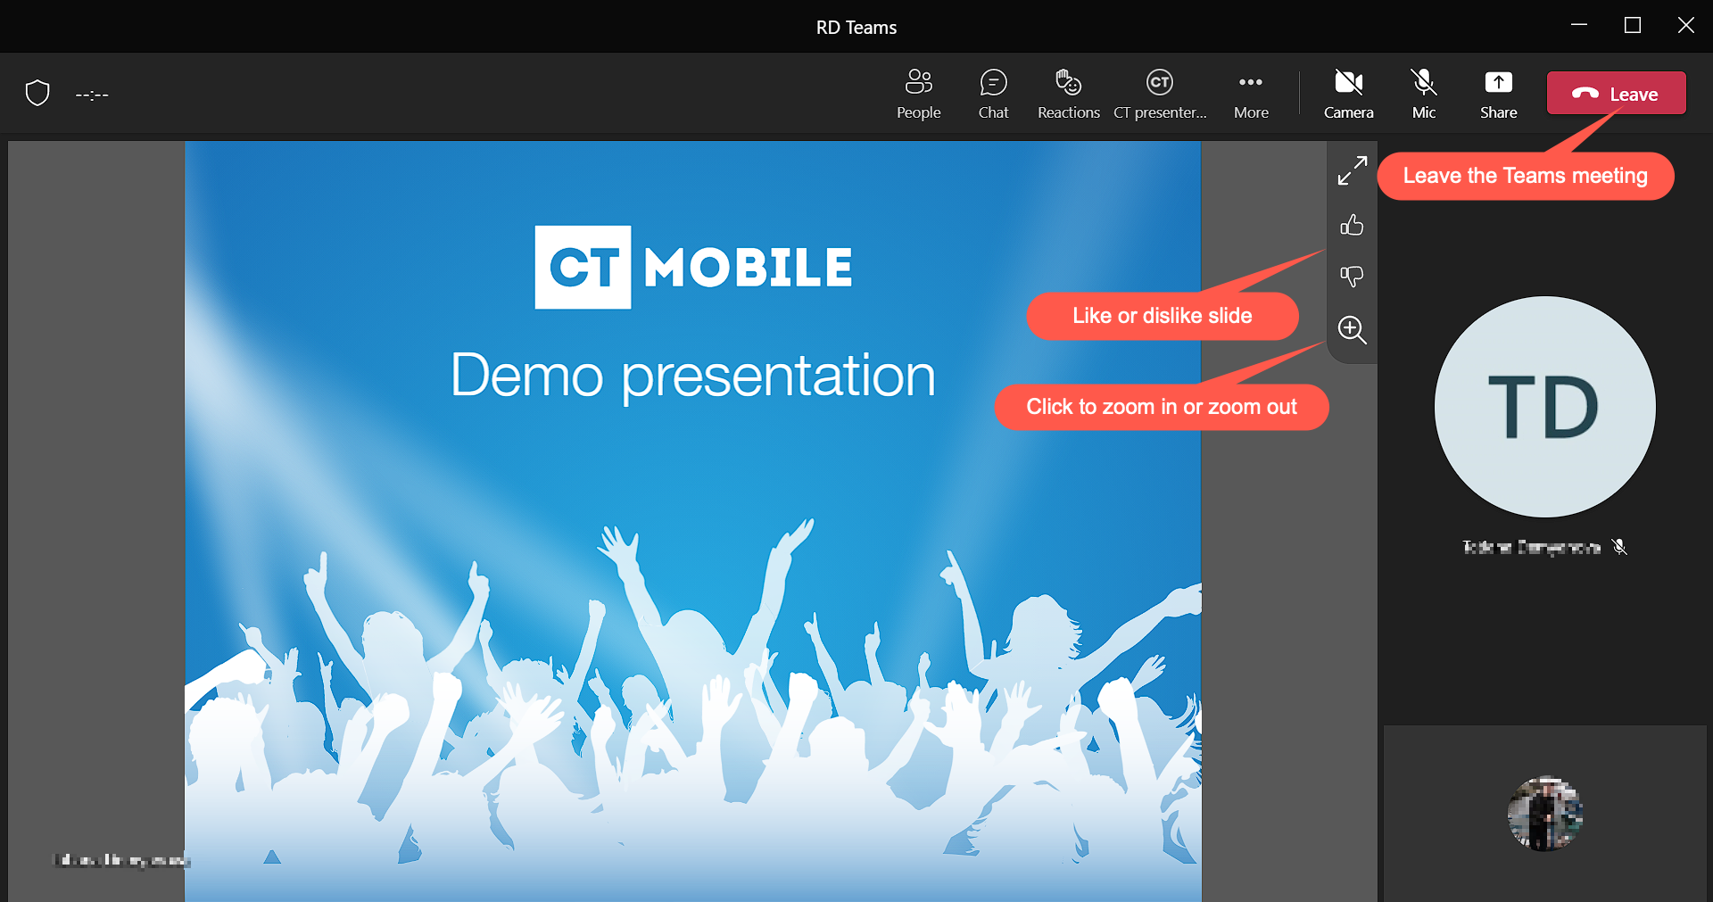Click the CT presenter toolbar icon
1713x902 pixels.
[1159, 93]
